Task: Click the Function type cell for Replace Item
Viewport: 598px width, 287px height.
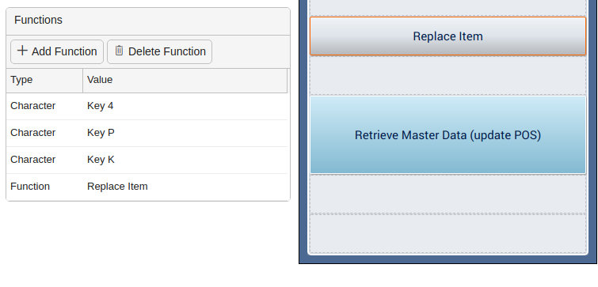Action: point(30,187)
